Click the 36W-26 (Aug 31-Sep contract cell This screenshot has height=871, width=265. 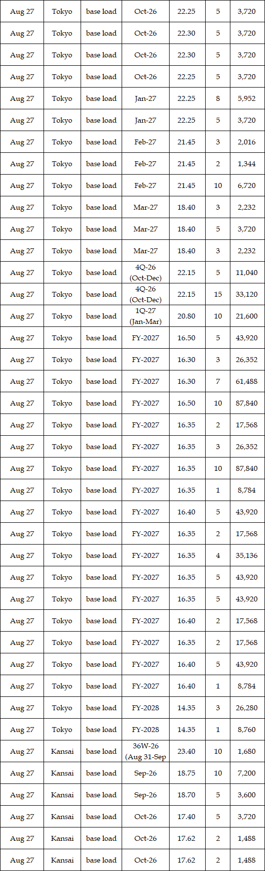pyautogui.click(x=145, y=751)
